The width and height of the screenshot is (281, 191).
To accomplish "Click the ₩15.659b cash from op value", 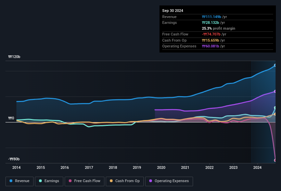I will (x=210, y=40).
